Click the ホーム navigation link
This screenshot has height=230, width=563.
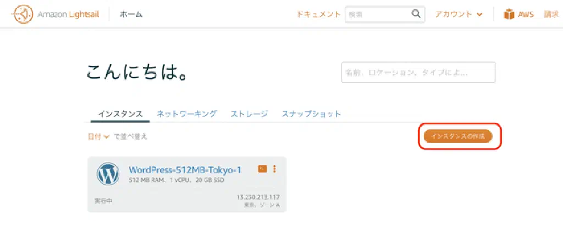tap(131, 14)
